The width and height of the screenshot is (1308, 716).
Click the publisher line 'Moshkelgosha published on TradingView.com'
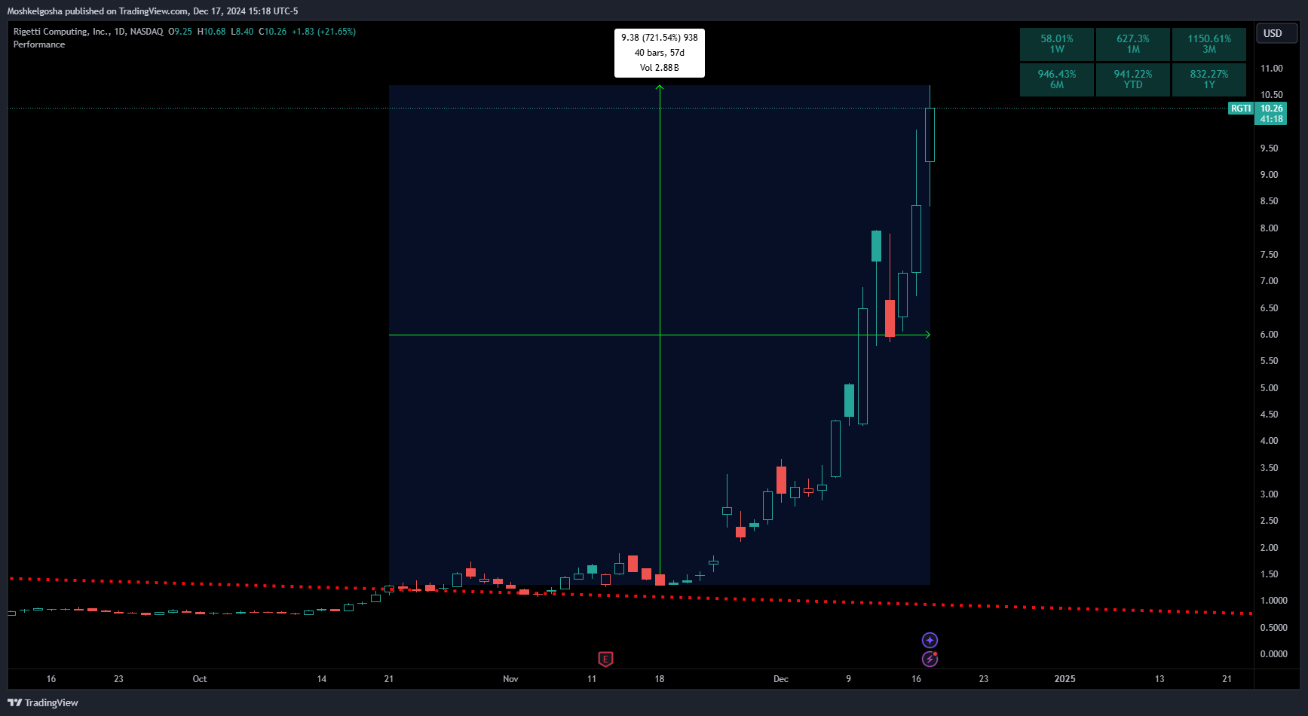tap(97, 11)
